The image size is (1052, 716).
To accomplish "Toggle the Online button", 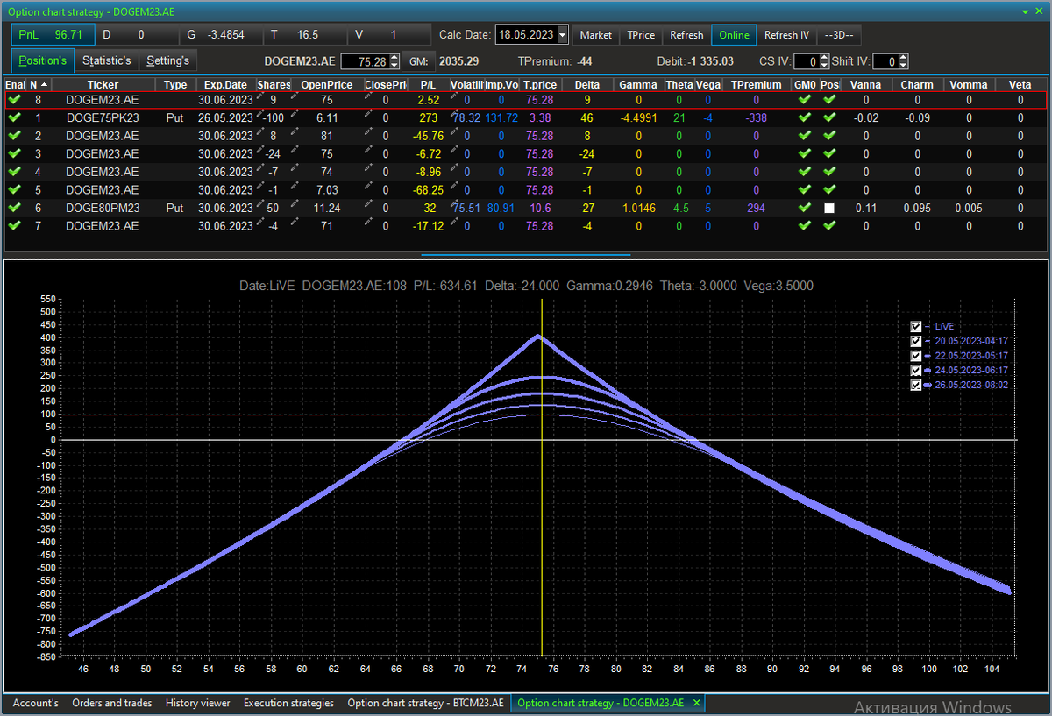I will pyautogui.click(x=735, y=35).
